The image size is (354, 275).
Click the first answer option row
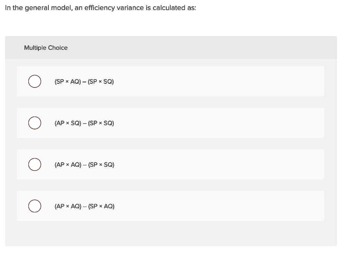(170, 81)
